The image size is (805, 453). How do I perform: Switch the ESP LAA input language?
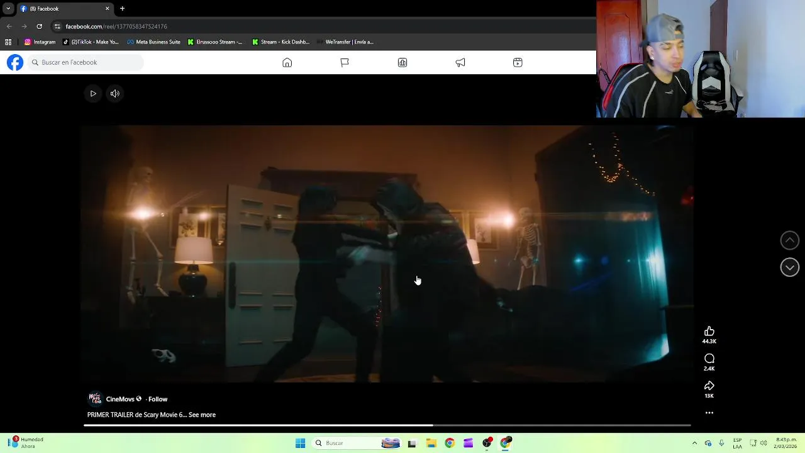point(738,443)
